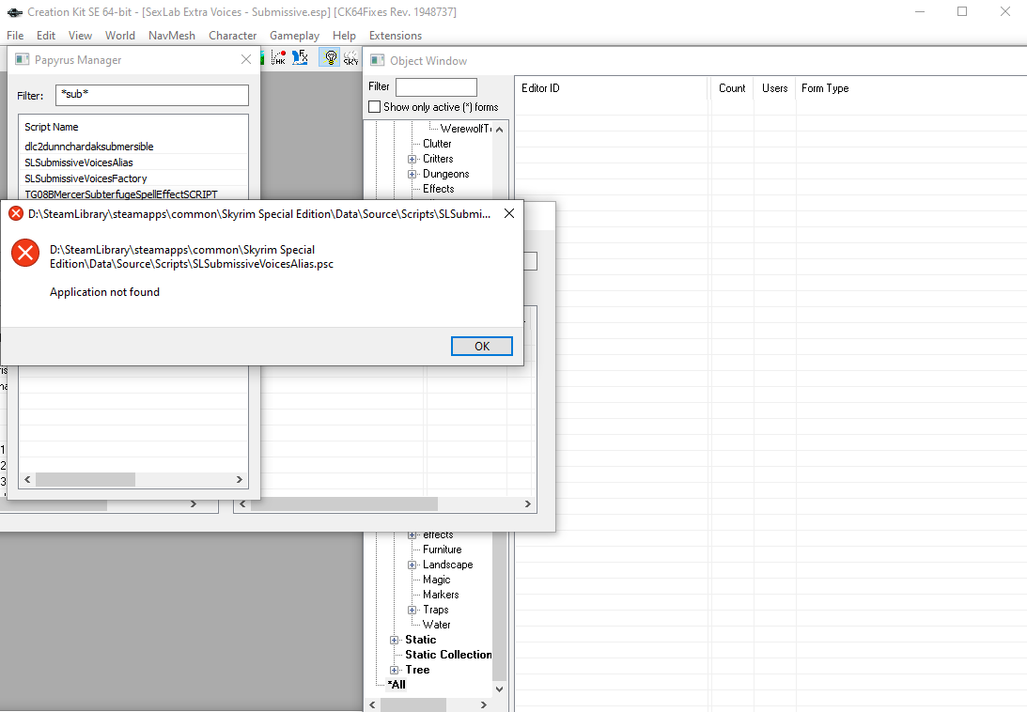Screen dimensions: 1027x712
Task: Enable Show only active forms checkbox
Action: pos(375,107)
